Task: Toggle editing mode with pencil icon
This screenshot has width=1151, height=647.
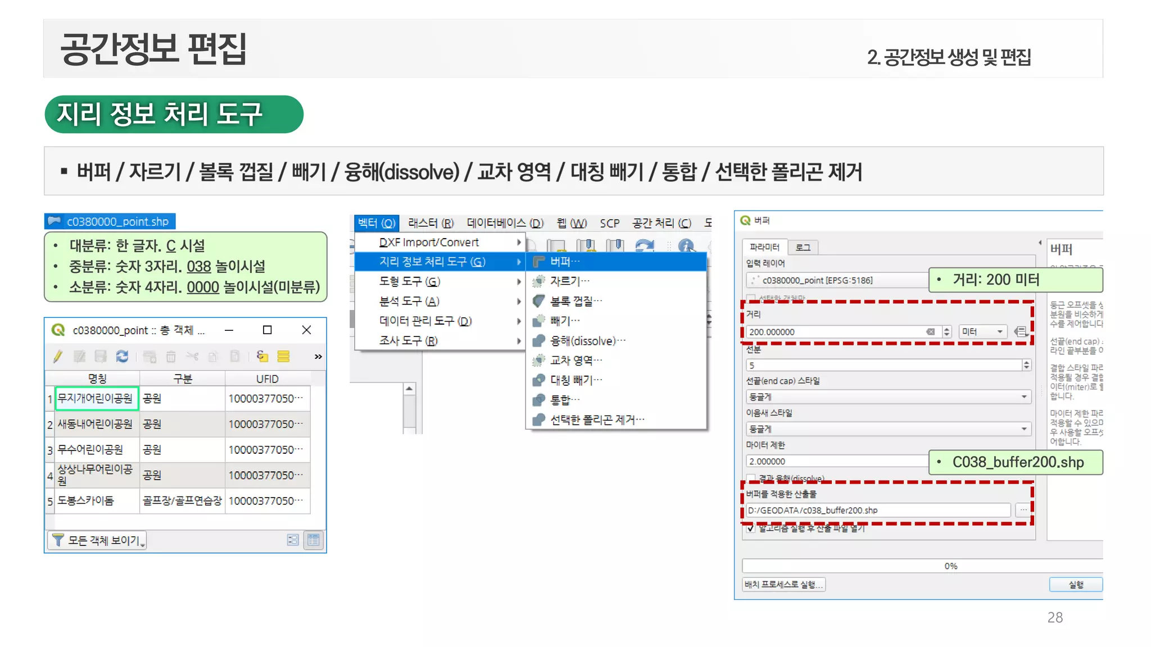Action: pyautogui.click(x=58, y=356)
